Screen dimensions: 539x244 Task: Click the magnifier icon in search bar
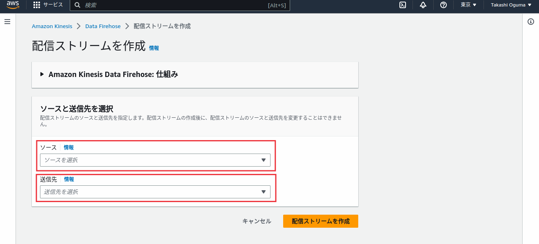78,5
